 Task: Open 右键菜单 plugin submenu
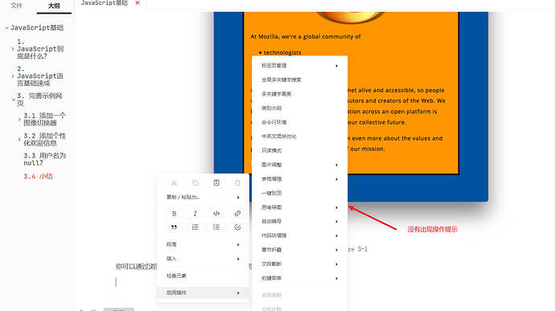(299, 278)
